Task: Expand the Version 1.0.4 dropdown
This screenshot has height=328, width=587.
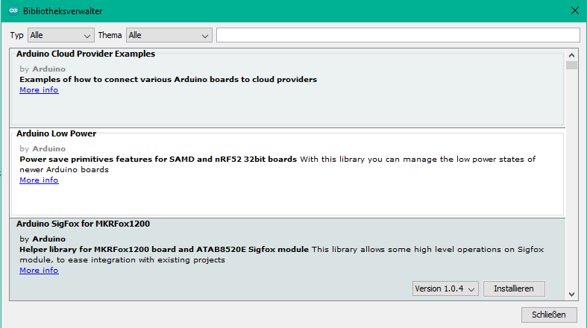Action: tap(445, 288)
